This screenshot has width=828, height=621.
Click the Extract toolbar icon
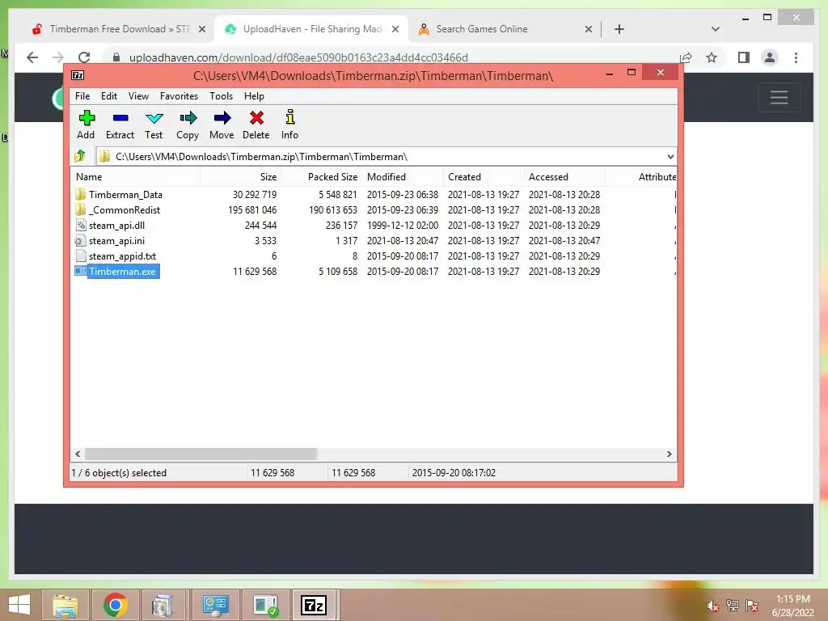(120, 118)
